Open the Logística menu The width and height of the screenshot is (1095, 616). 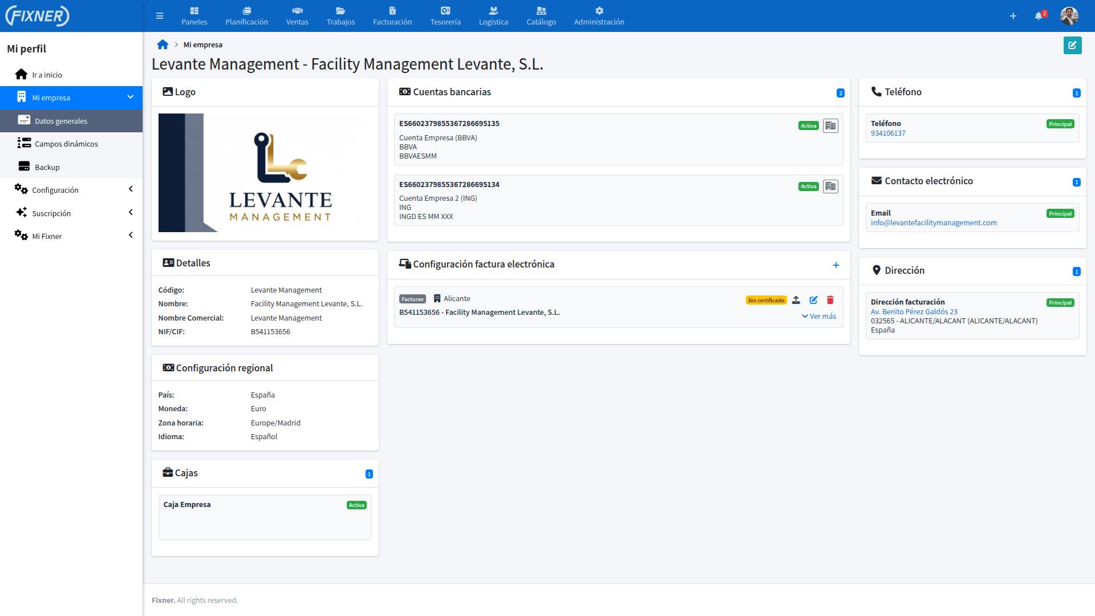[x=493, y=16]
